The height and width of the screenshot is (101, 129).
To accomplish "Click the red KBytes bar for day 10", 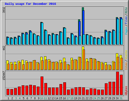I will pos(42,86).
